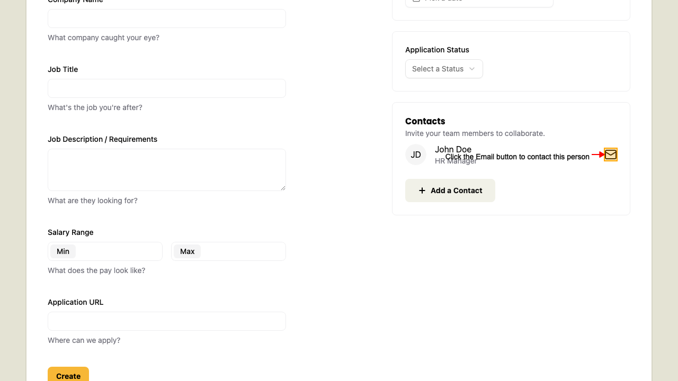Click the Email envelope icon next to John Doe
The height and width of the screenshot is (381, 678).
tap(610, 155)
